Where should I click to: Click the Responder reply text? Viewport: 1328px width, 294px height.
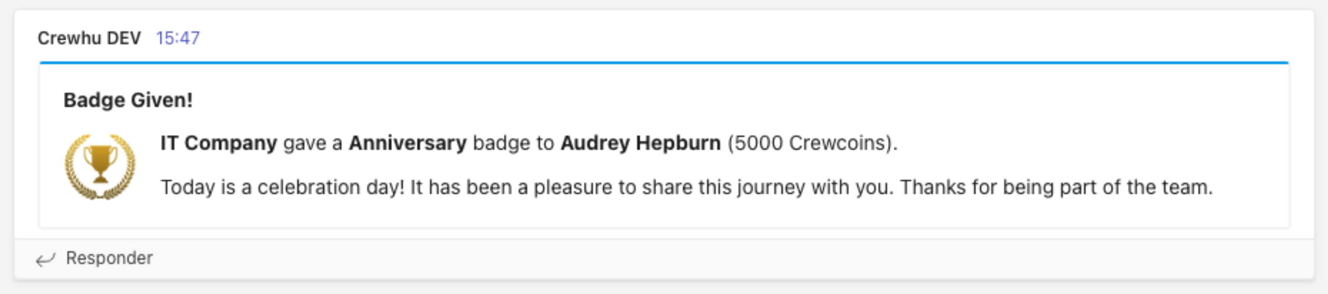pyautogui.click(x=109, y=258)
